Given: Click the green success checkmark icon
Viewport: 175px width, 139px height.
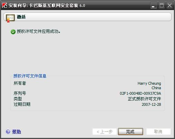Looking at the screenshot, I should 13,32.
